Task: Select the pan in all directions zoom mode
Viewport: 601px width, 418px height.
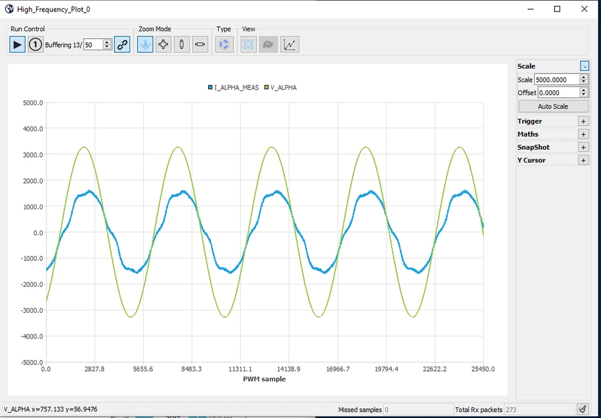Action: pos(163,45)
